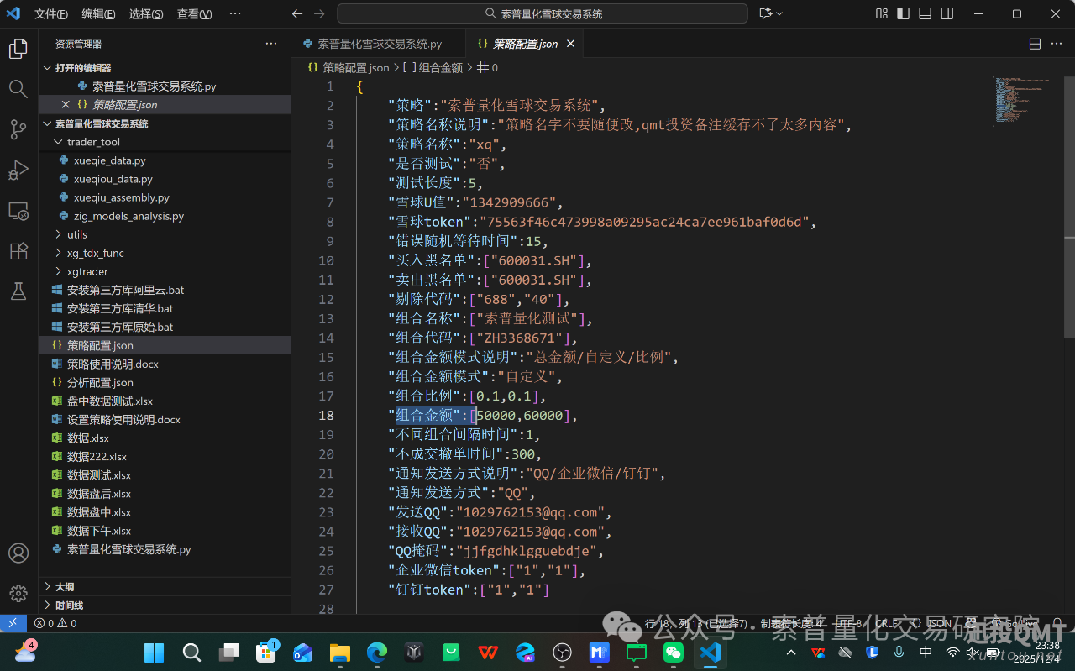Open the Source Control view
The image size is (1075, 671).
pyautogui.click(x=18, y=129)
